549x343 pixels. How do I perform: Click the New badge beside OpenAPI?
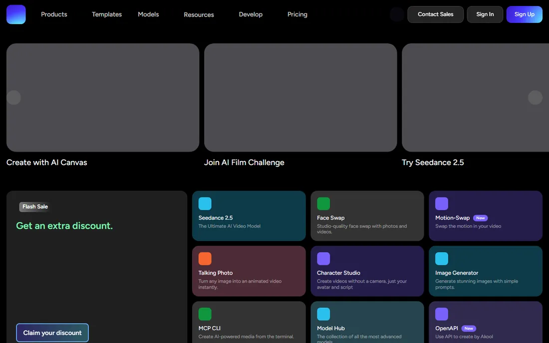(469, 329)
